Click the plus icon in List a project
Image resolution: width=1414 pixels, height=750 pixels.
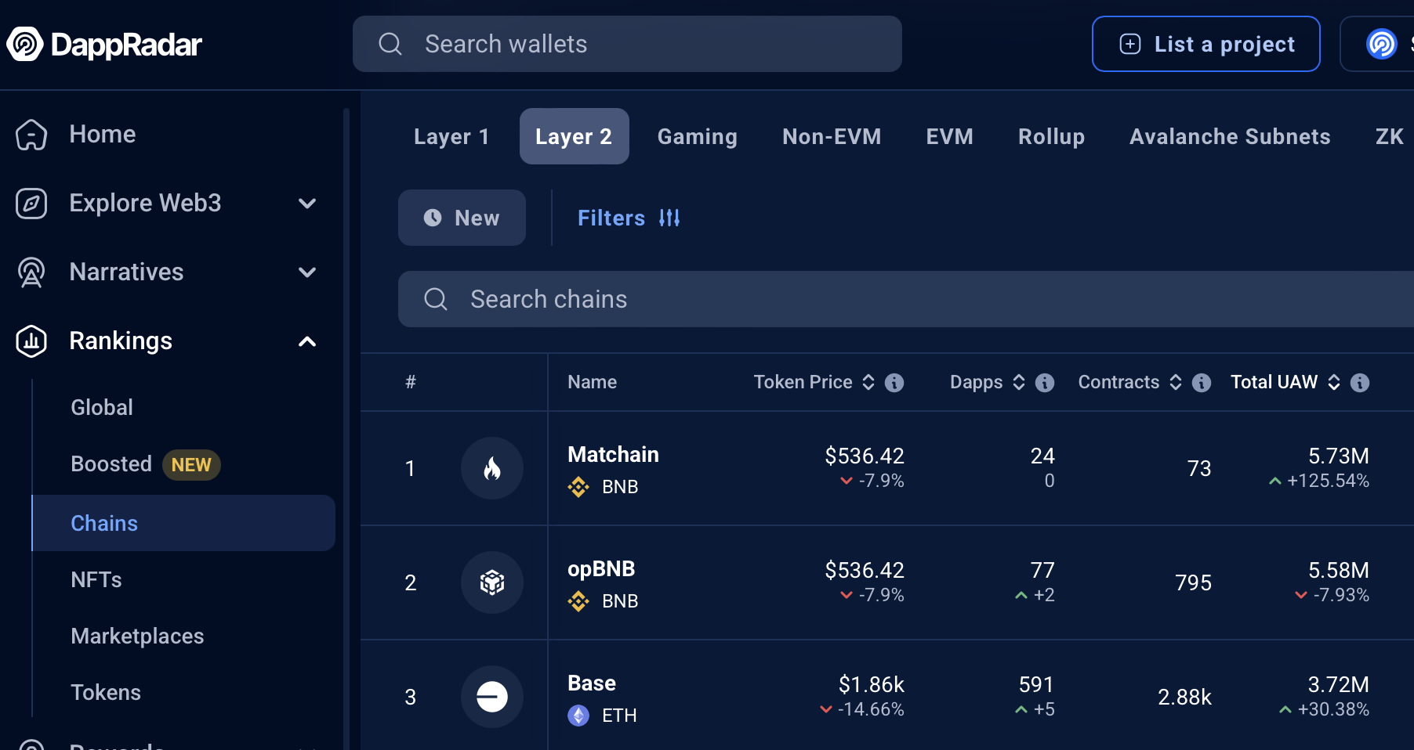[1130, 44]
